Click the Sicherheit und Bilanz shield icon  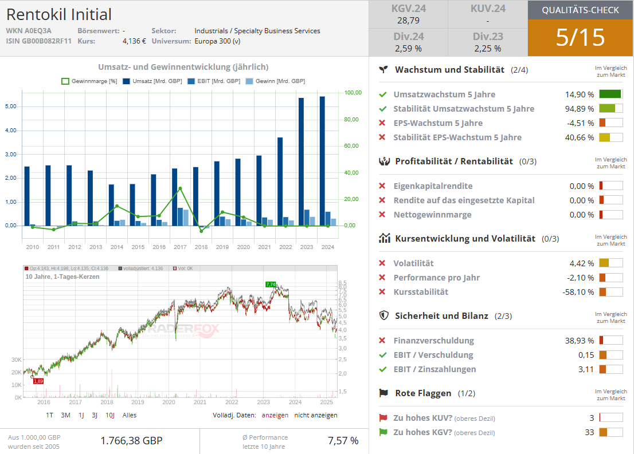click(383, 315)
